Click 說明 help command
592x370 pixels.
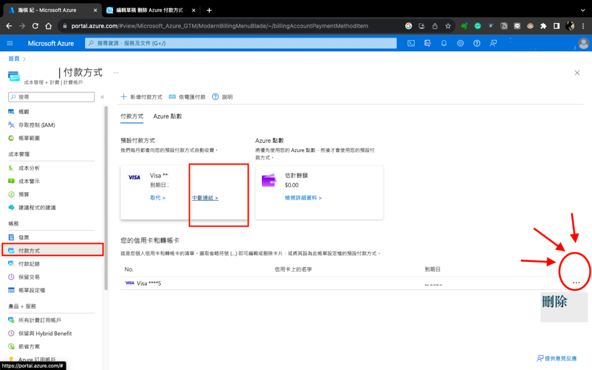tap(223, 97)
